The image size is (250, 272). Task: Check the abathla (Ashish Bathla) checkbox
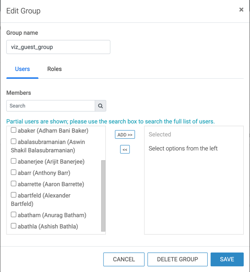[x=14, y=226]
